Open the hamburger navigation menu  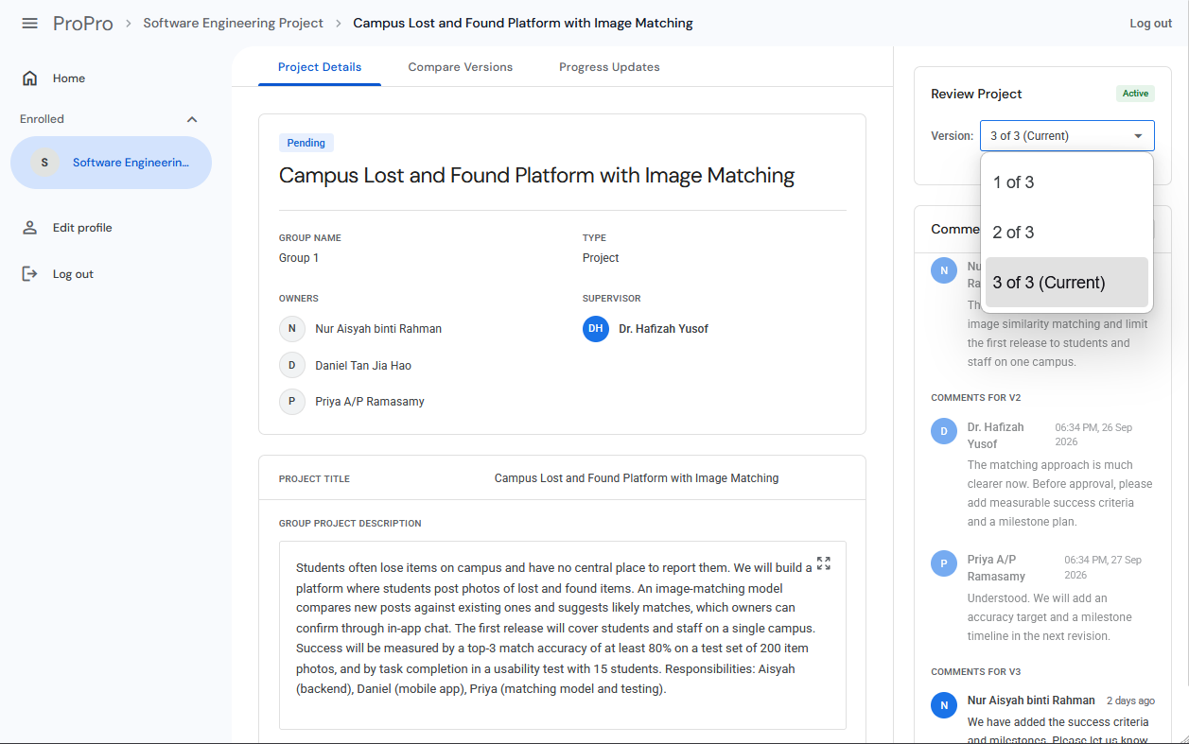[30, 23]
